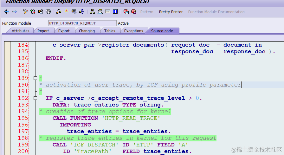The width and height of the screenshot is (284, 155).
Task: Click the Test/Execute icon
Action: pos(74,12)
